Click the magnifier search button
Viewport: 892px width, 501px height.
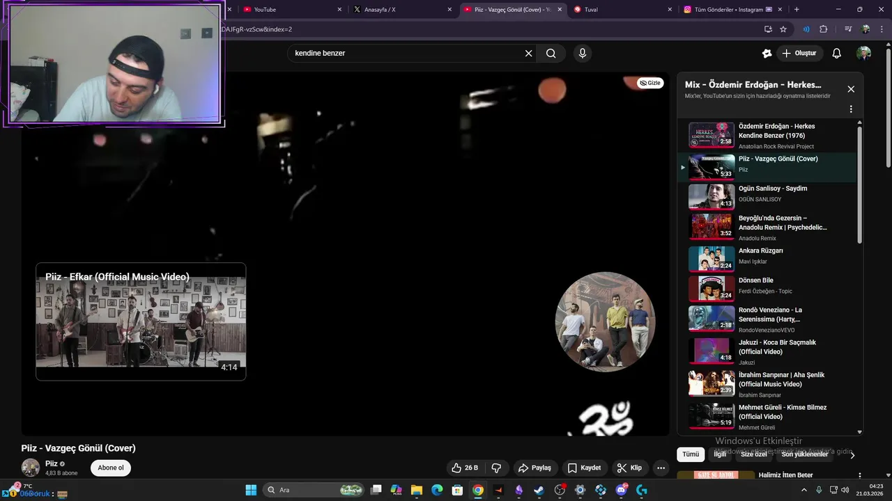coord(551,54)
